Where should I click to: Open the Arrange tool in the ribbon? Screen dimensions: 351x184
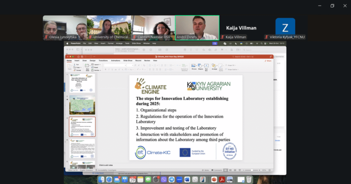tap(215, 66)
